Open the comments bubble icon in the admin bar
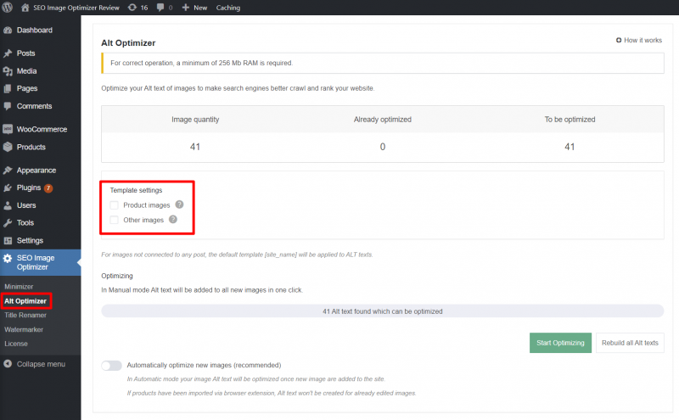 (160, 8)
